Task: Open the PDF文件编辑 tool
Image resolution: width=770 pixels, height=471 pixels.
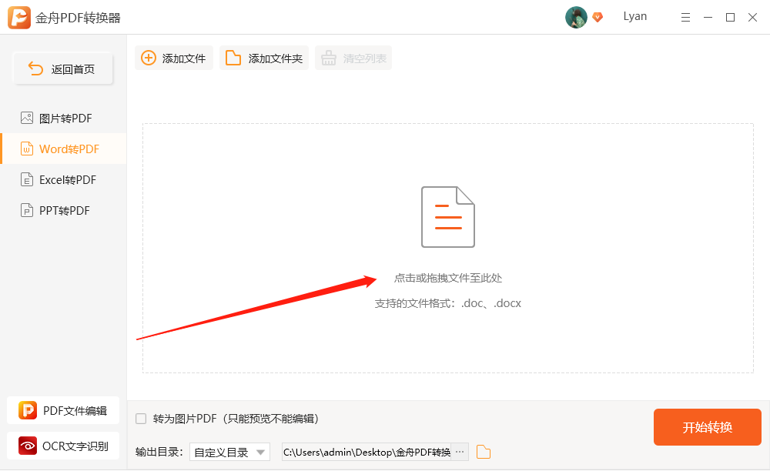Action: coord(63,410)
